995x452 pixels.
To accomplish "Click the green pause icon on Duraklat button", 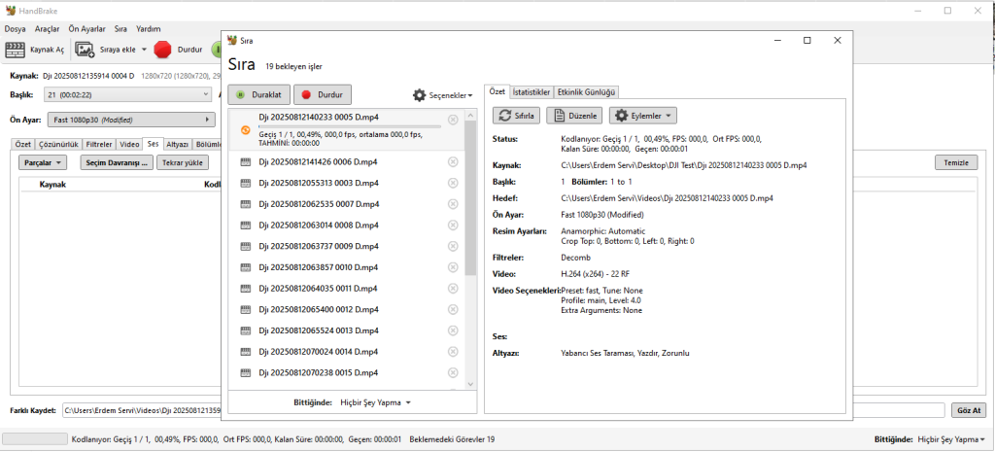I will pos(241,95).
